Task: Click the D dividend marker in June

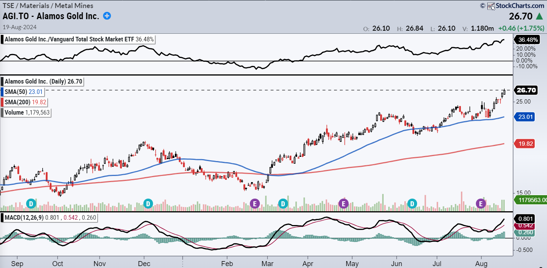Action: click(x=412, y=203)
